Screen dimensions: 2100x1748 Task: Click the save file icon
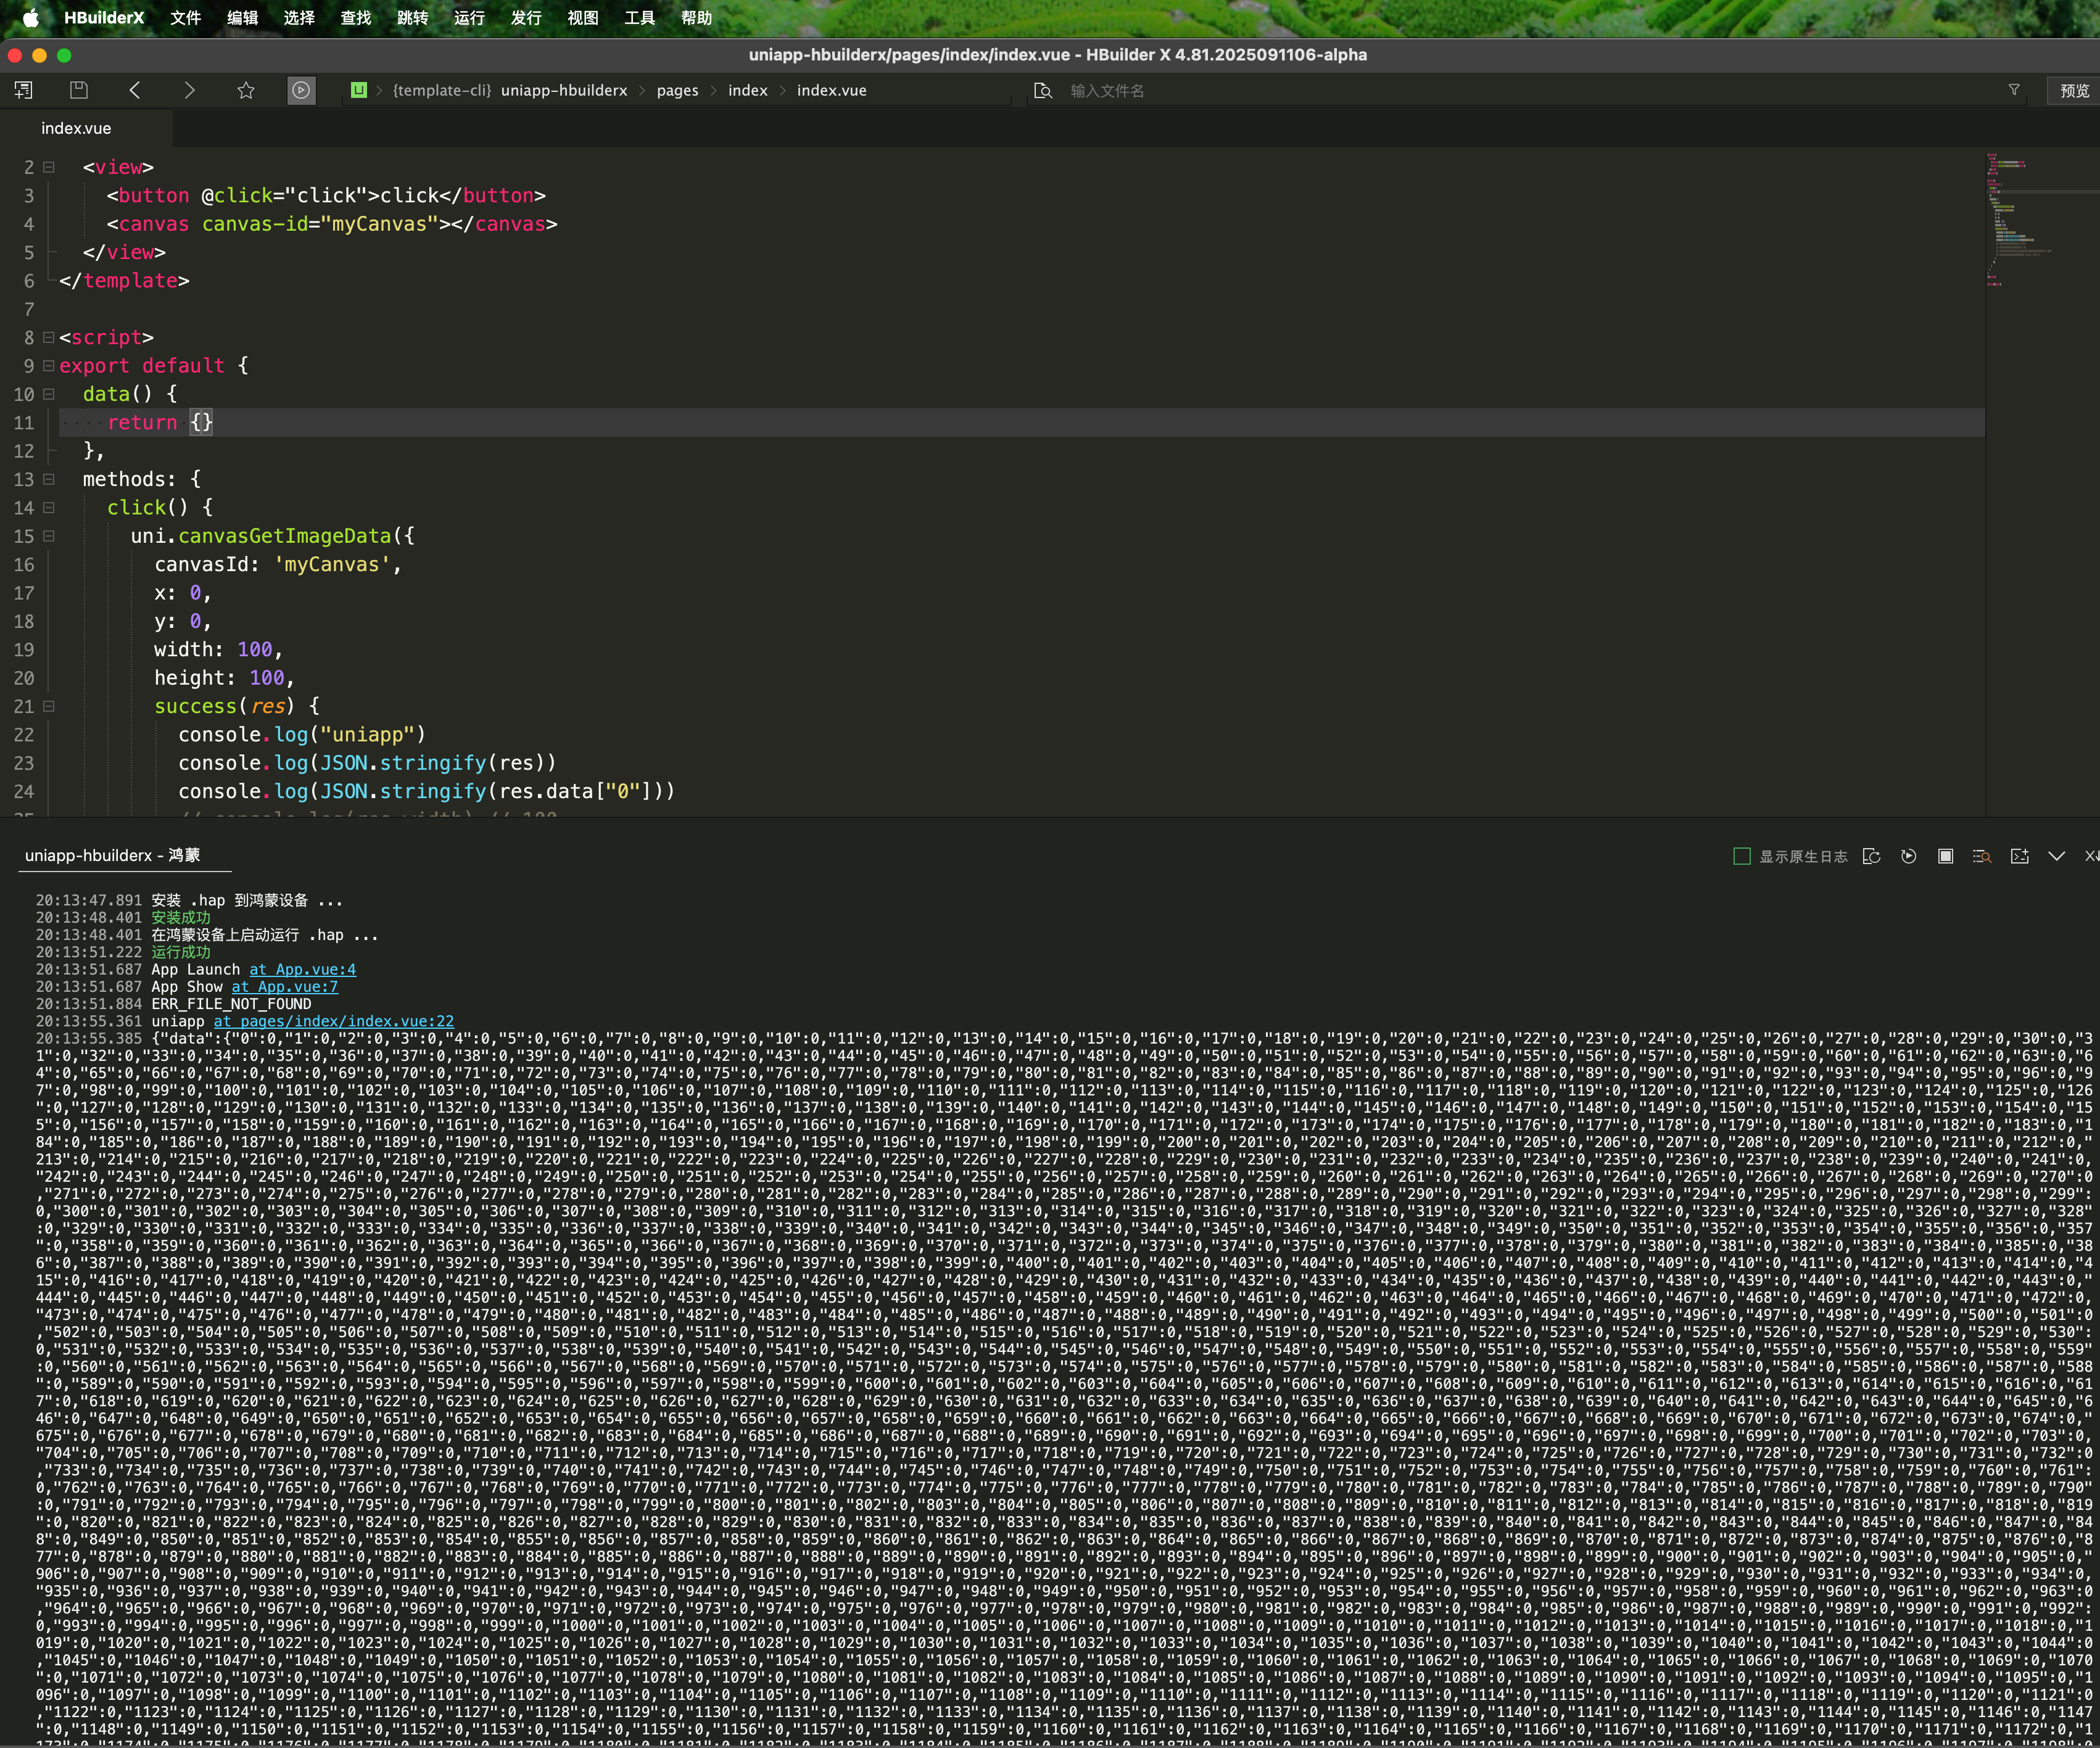pos(79,90)
